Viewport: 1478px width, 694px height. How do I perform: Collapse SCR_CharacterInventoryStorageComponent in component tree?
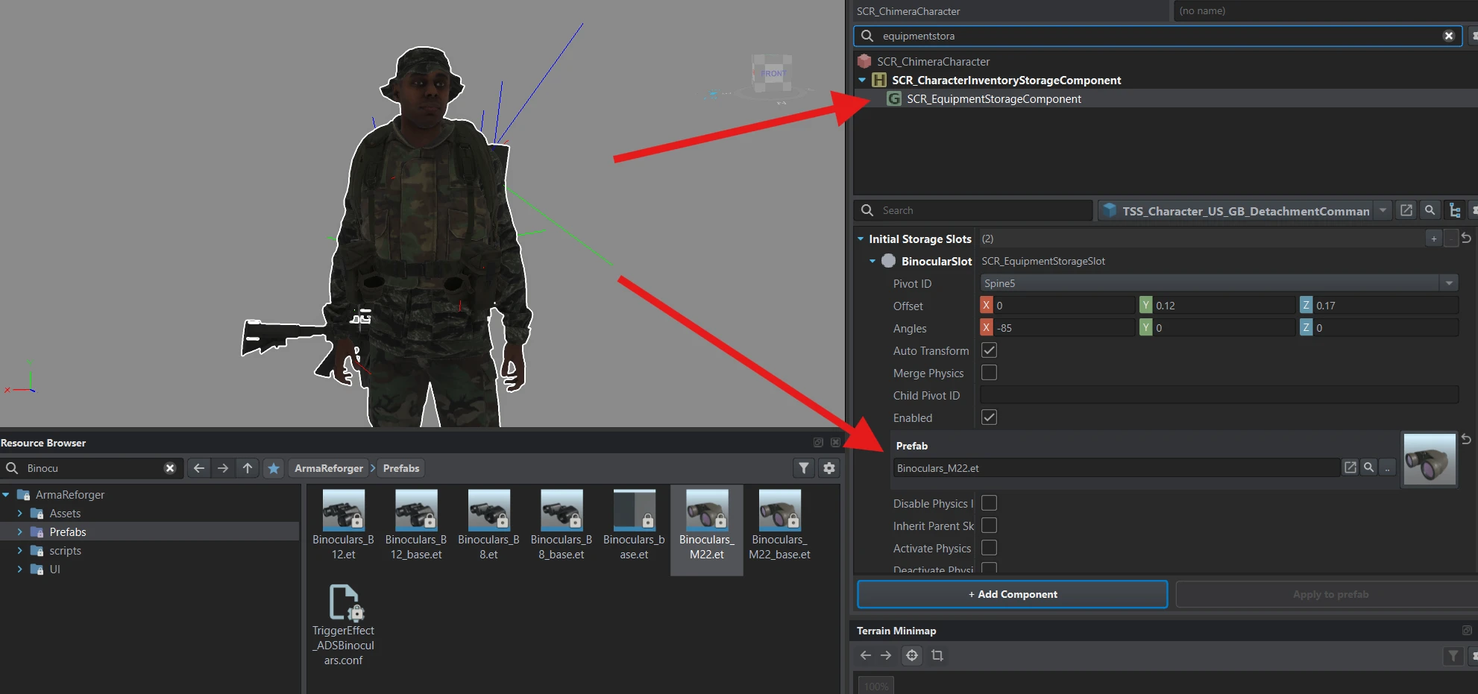tap(862, 80)
